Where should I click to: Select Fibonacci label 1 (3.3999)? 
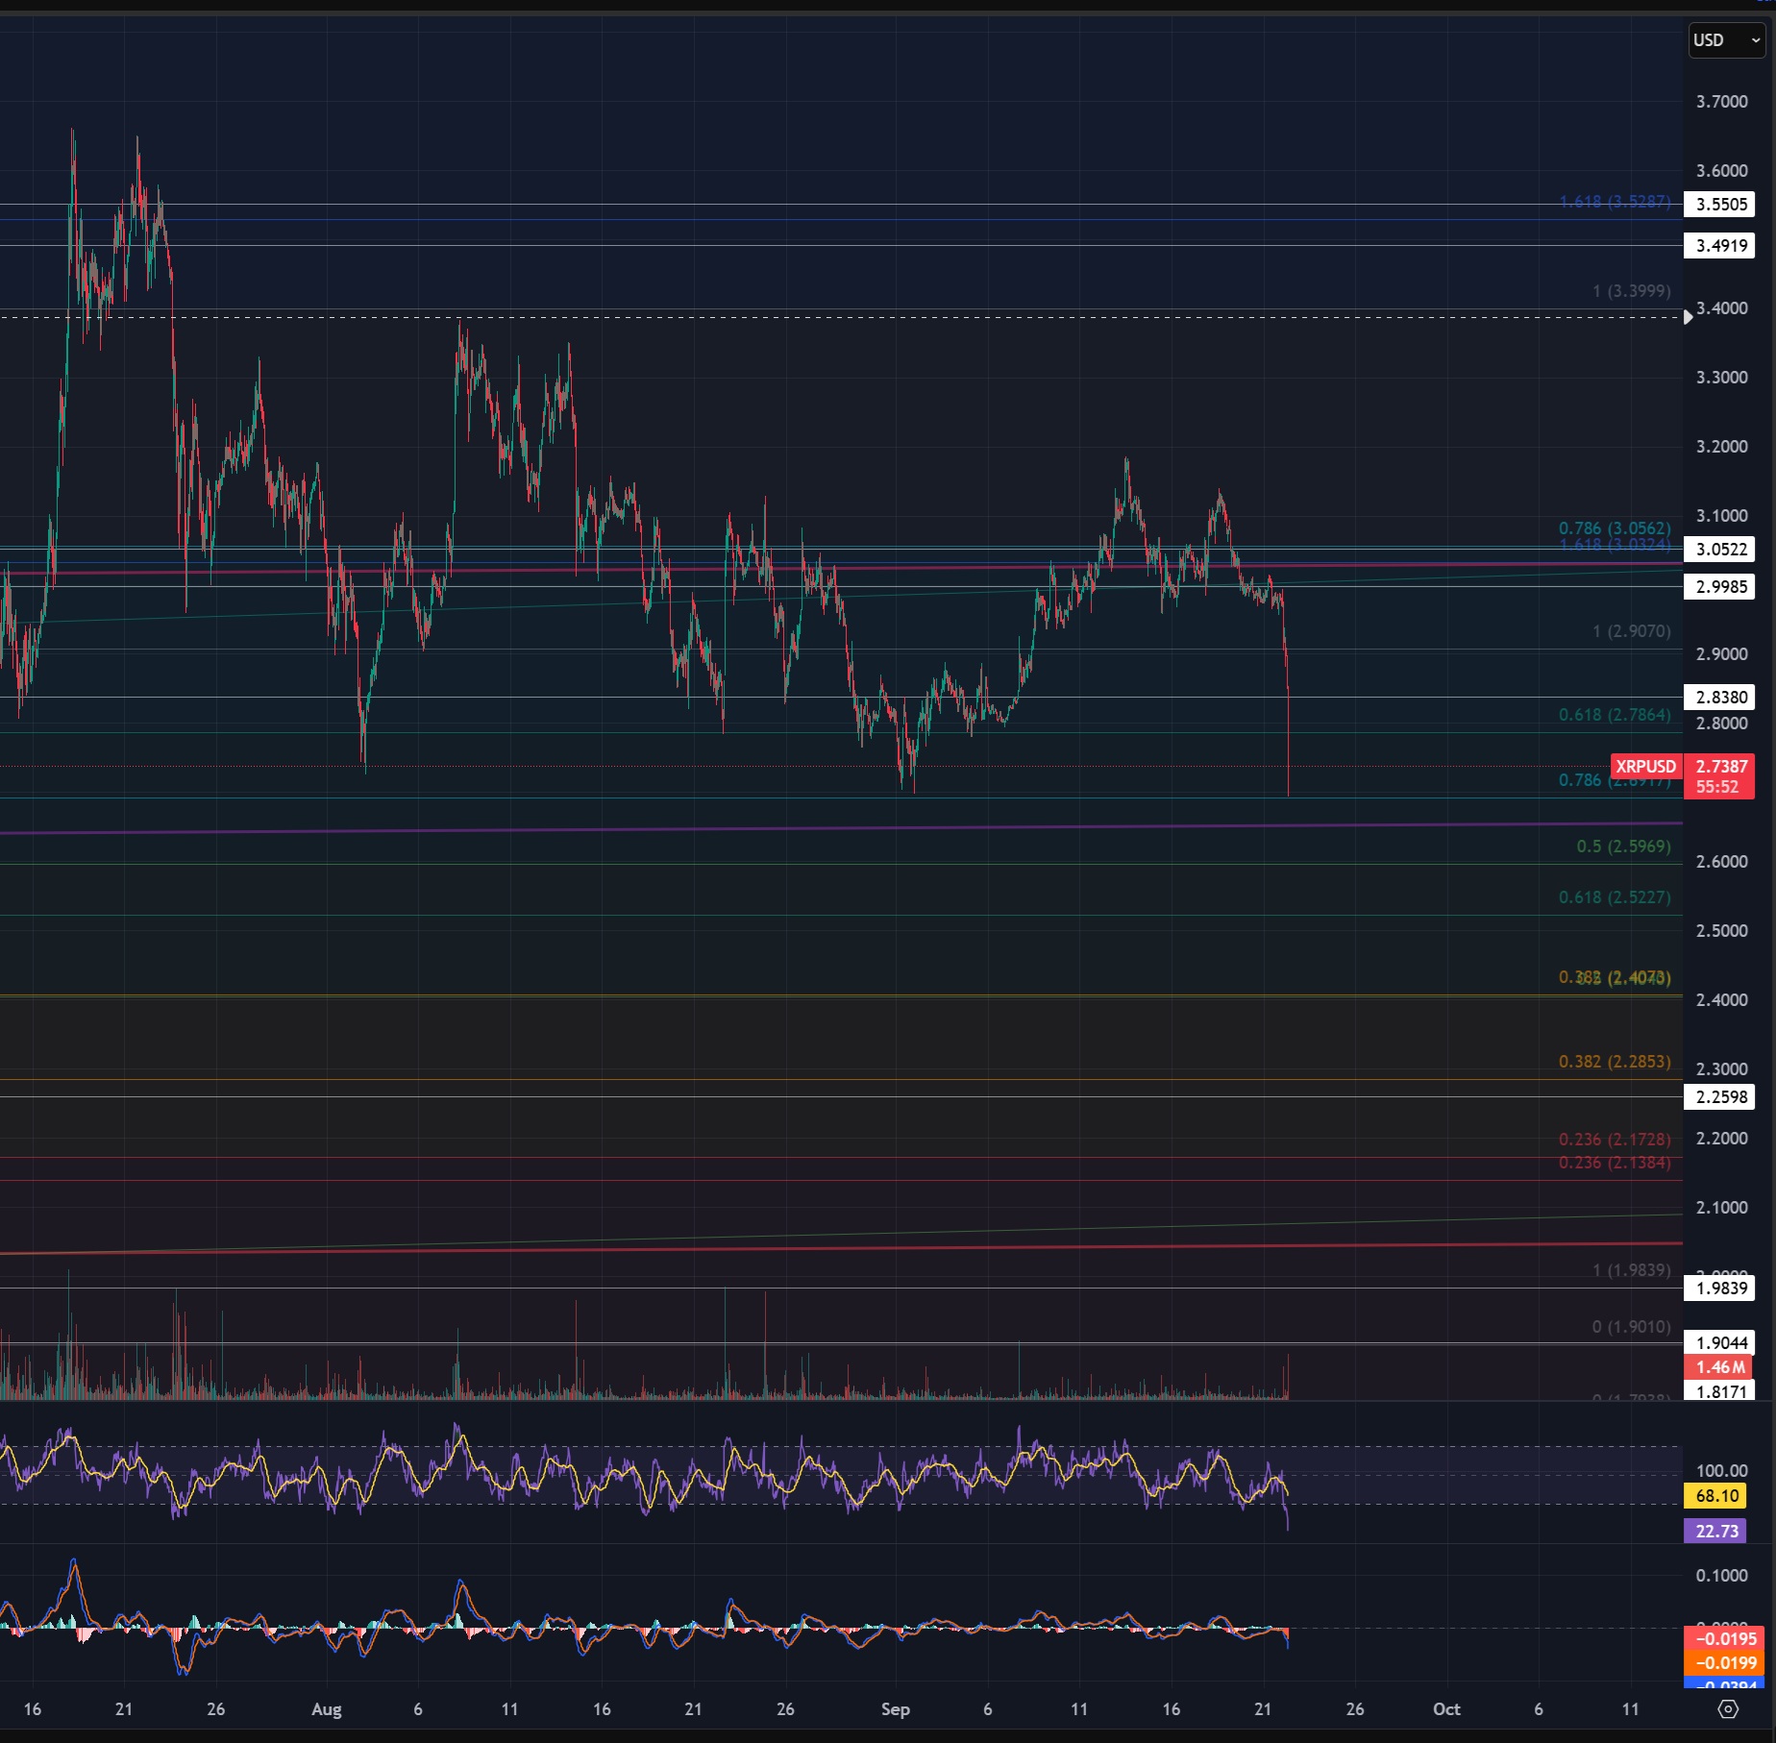click(1631, 291)
